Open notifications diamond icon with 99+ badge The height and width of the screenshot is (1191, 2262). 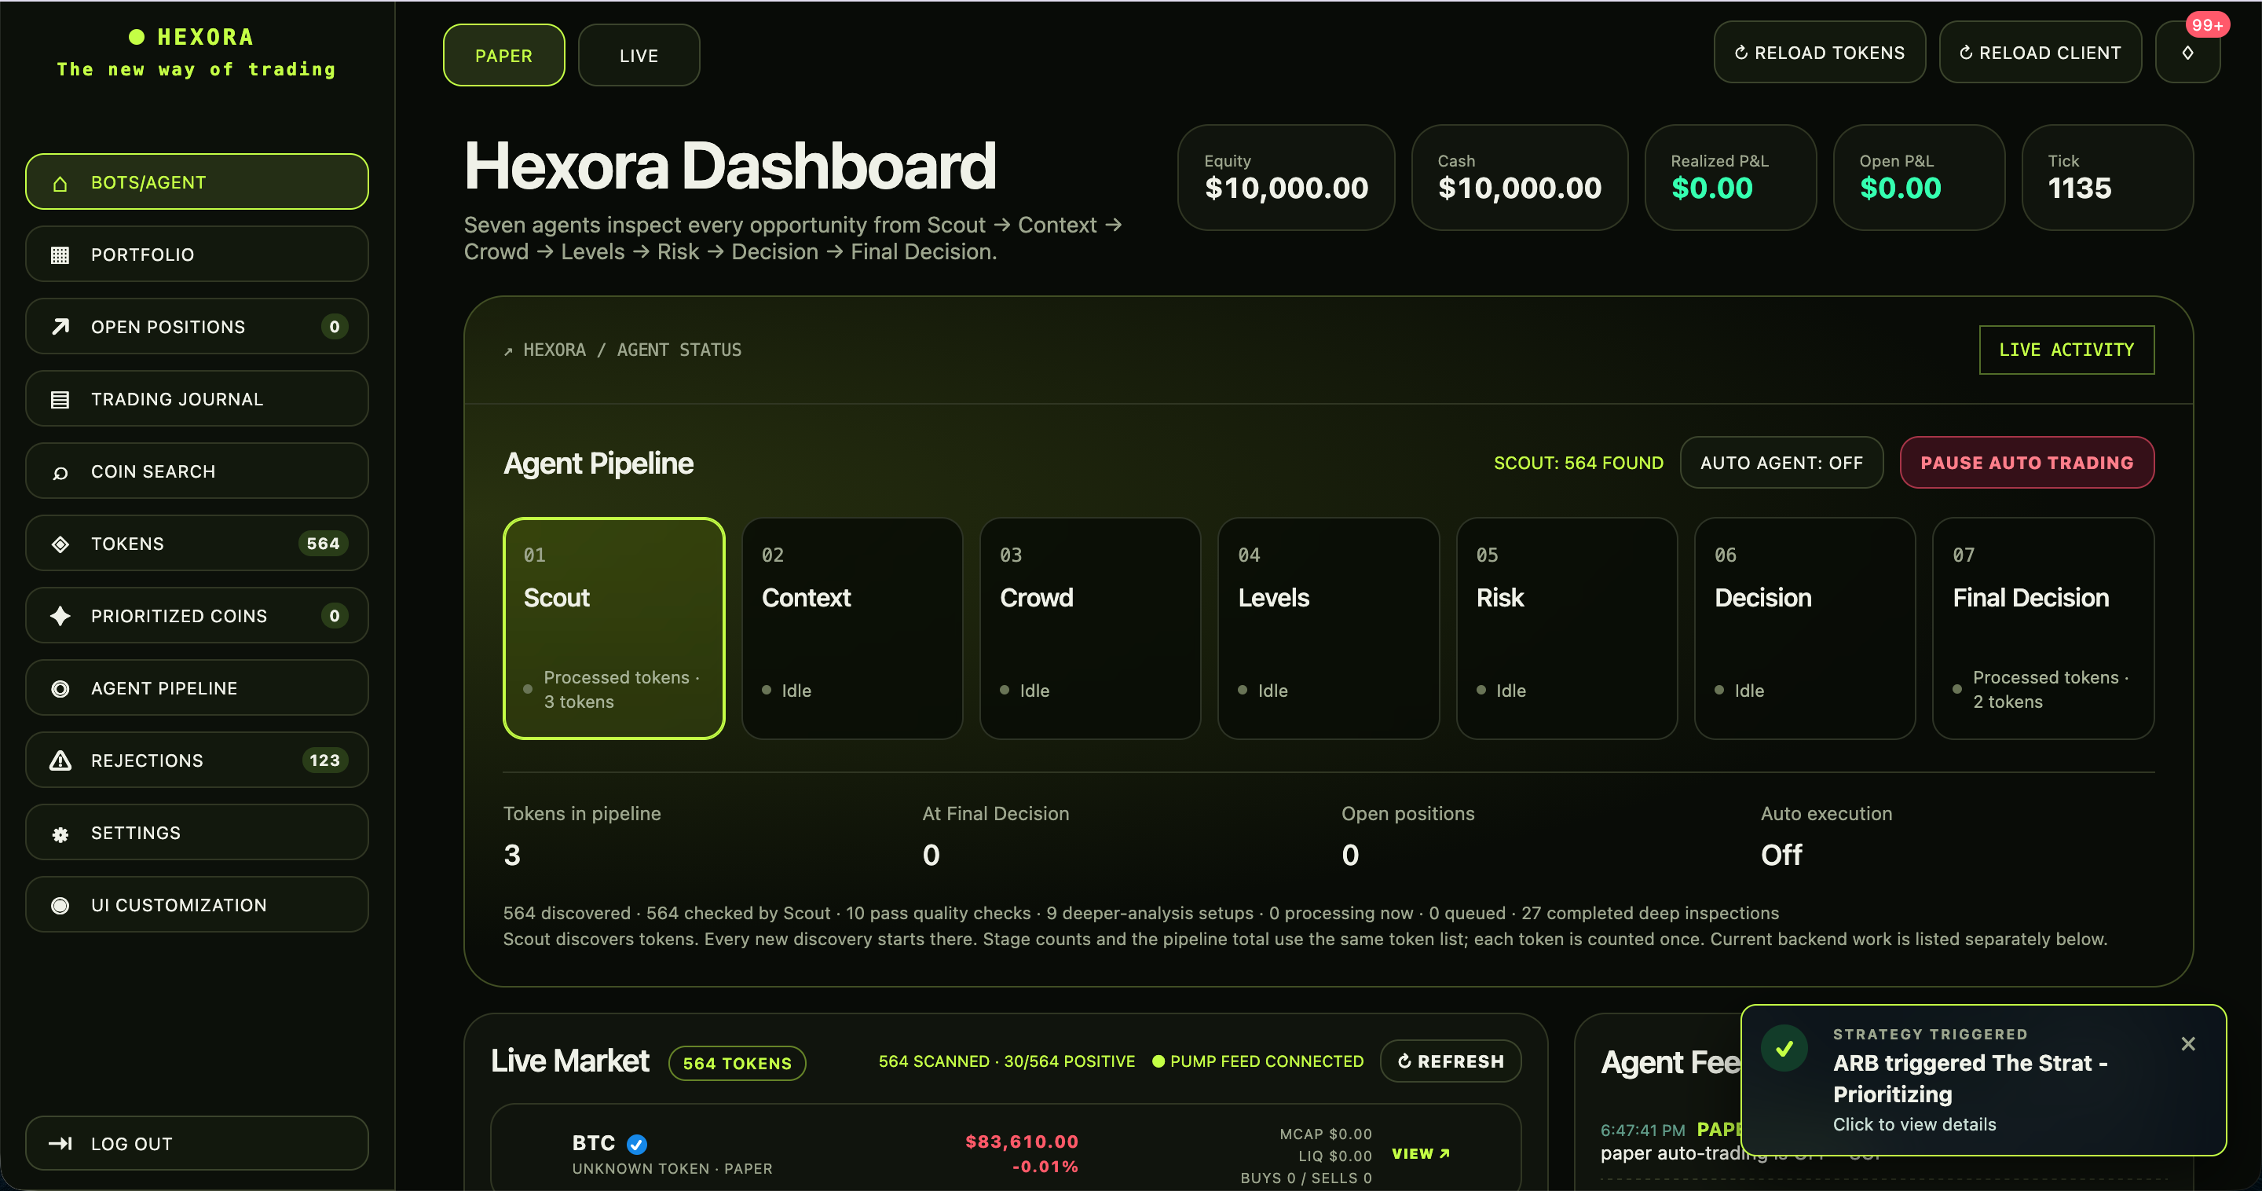pyautogui.click(x=2187, y=53)
